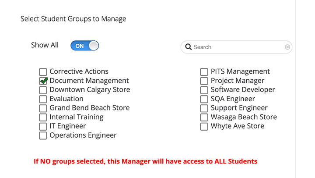The image size is (315, 178).
Task: Select the Operations Engineer checkbox
Action: coord(43,135)
